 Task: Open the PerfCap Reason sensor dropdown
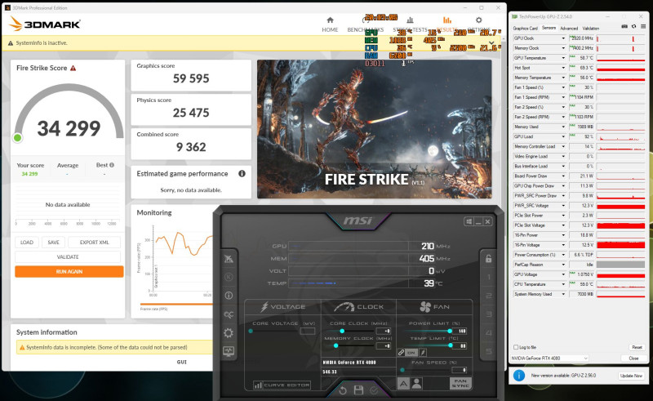tap(563, 265)
